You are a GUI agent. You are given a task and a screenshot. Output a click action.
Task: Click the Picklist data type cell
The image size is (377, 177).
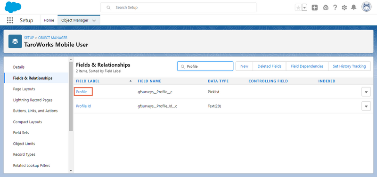[213, 92]
